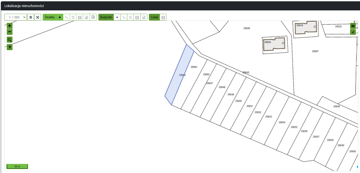Open the question mark help button

point(10,47)
